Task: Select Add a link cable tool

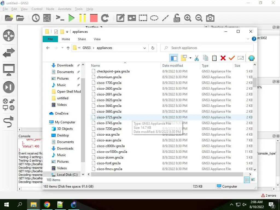Action: click(8, 121)
